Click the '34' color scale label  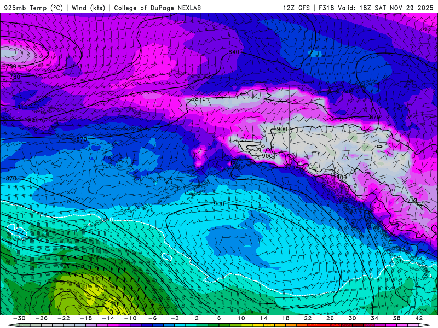click(x=374, y=318)
